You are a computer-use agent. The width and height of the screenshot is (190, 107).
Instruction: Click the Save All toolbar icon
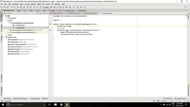point(5,7)
